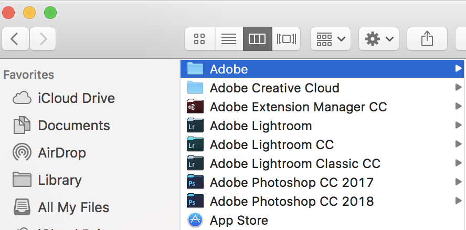Select the Adobe Creative Cloud row name
Screen dimensions: 466x230
(x=274, y=88)
